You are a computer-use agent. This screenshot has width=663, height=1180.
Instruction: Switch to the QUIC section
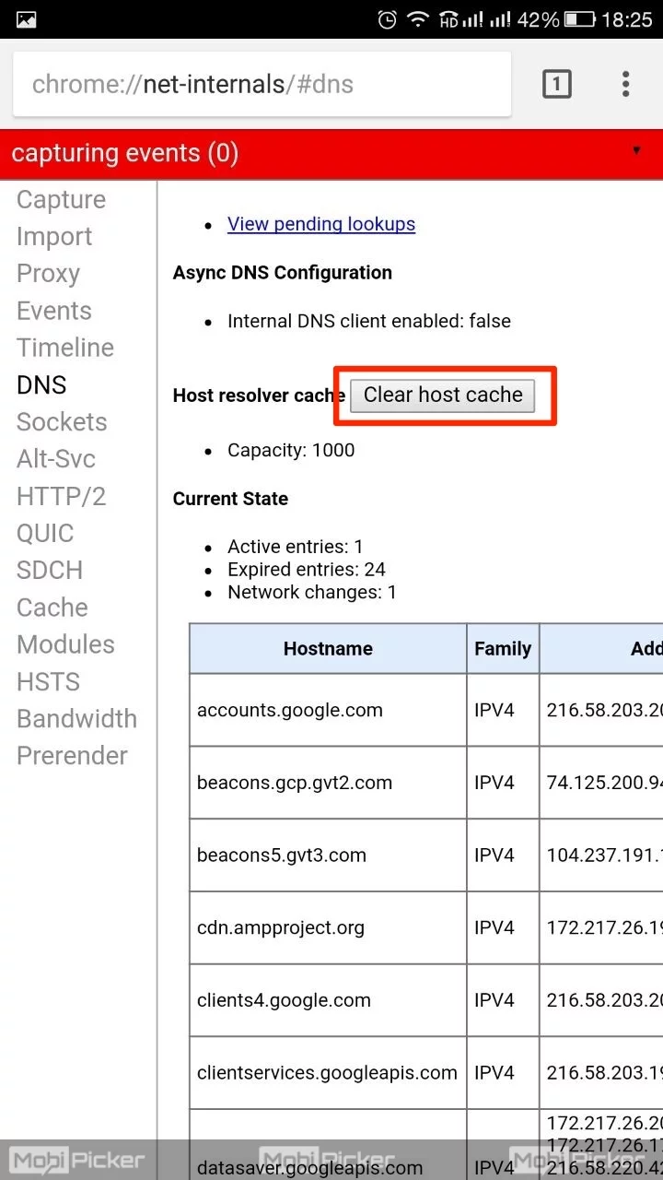tap(45, 533)
